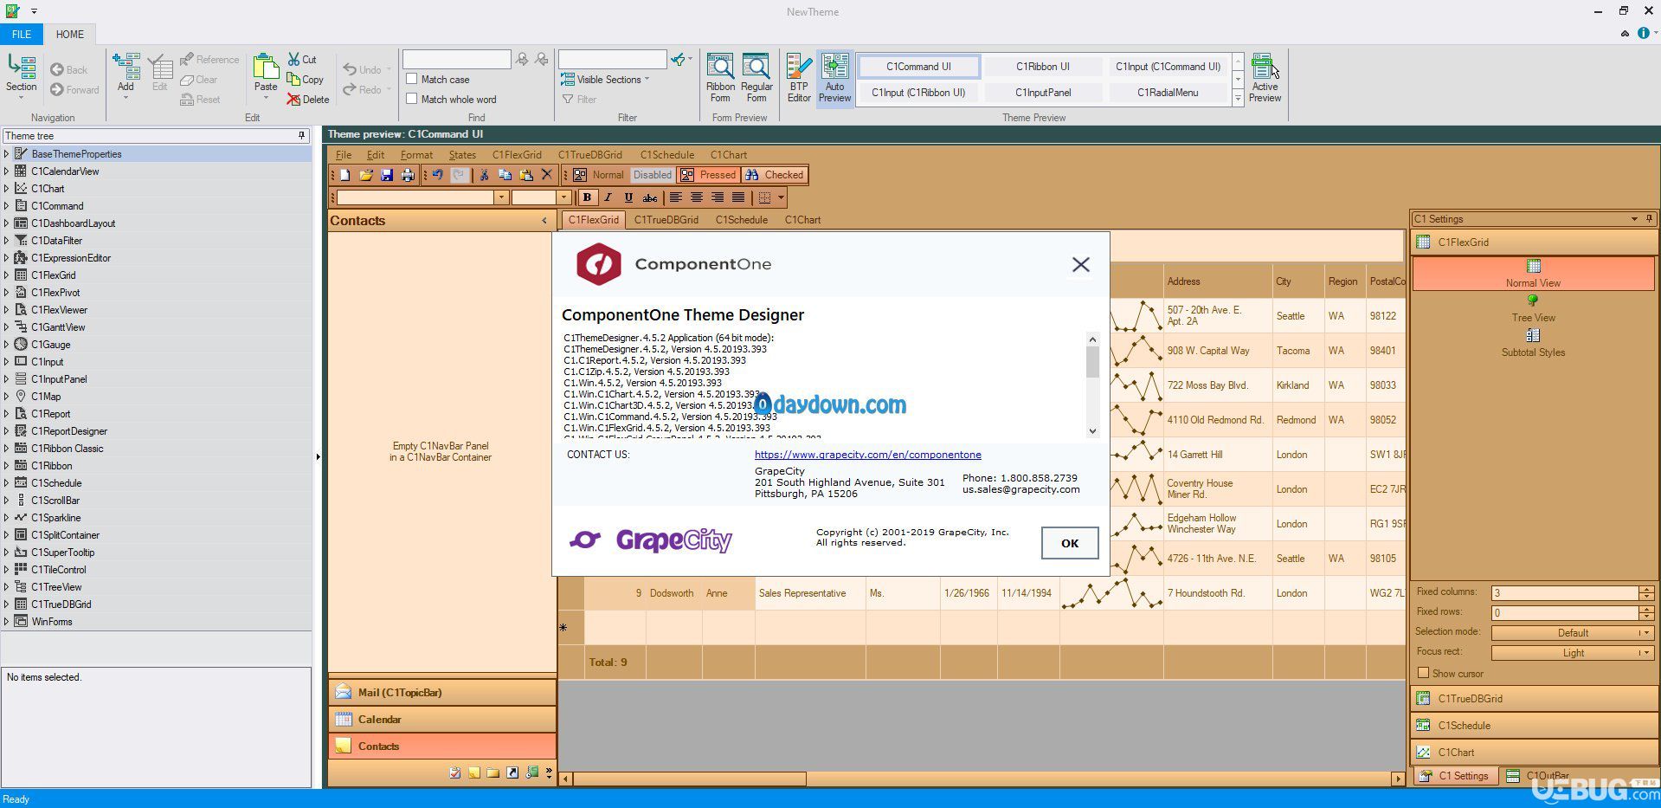Screen dimensions: 1661x808
Task: Open the Format menu in preview
Action: 416,155
